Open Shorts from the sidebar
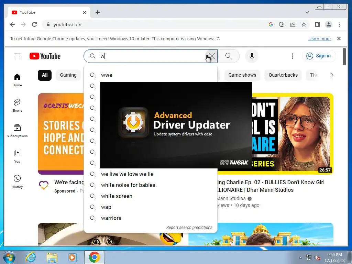This screenshot has height=264, width=352. pos(17,106)
